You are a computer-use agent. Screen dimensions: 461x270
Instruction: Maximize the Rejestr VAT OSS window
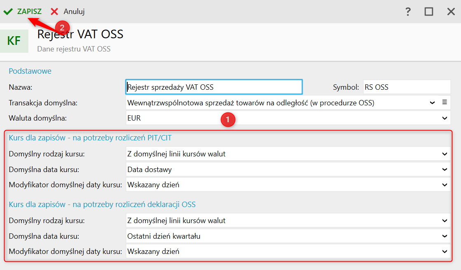(x=429, y=12)
